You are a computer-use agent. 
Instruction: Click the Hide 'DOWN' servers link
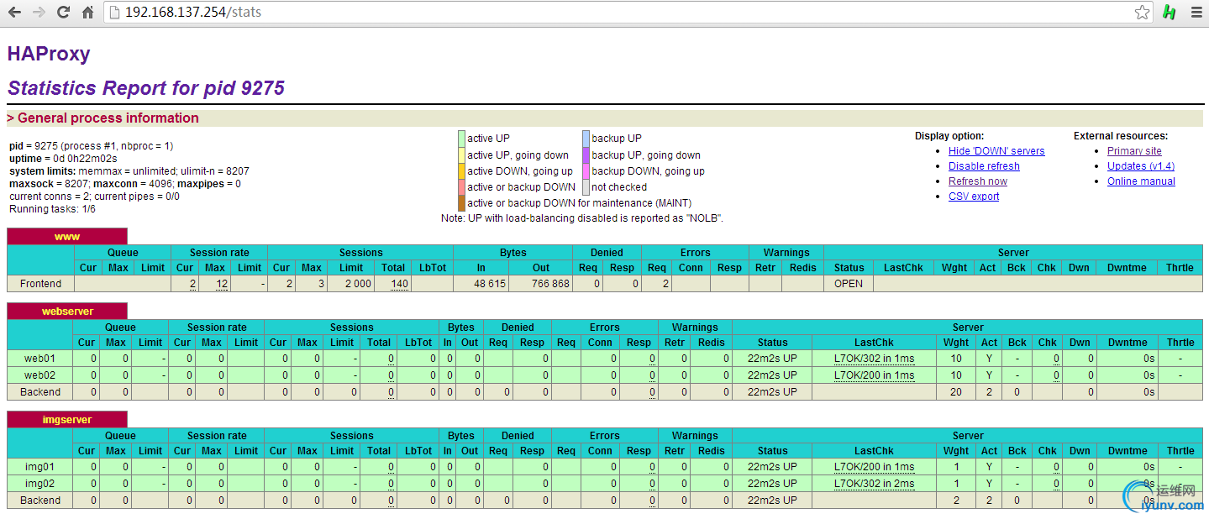tap(996, 151)
